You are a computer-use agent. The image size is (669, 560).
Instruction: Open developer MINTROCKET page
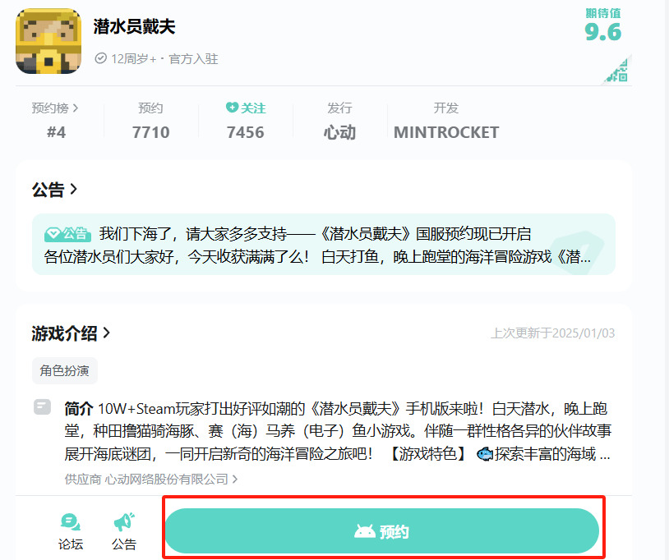pyautogui.click(x=445, y=132)
